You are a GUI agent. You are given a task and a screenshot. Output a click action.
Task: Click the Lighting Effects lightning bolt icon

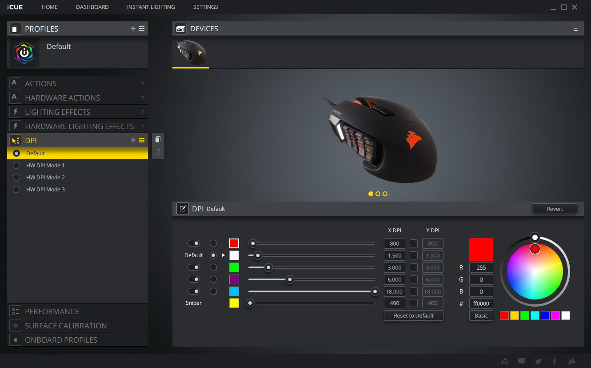(x=15, y=112)
